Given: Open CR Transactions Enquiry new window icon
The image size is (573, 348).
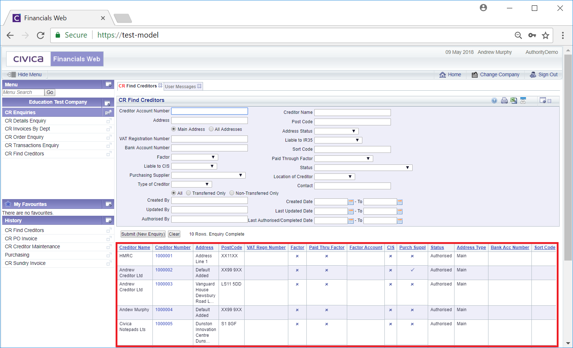Looking at the screenshot, I should pyautogui.click(x=109, y=145).
